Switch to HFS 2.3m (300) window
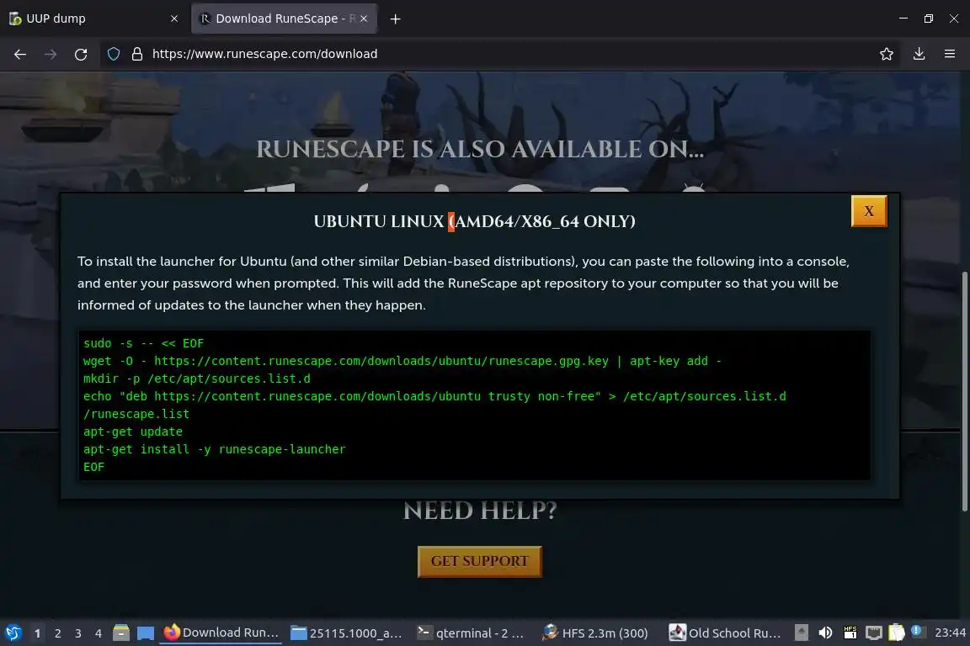The width and height of the screenshot is (970, 646). coord(595,633)
